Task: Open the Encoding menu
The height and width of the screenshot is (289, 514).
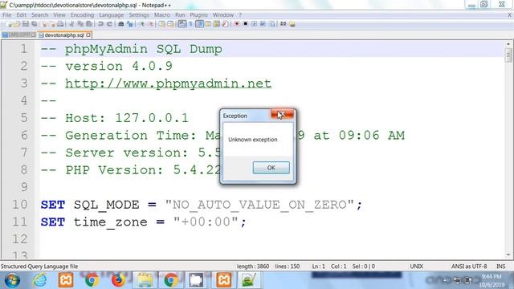Action: (x=82, y=15)
